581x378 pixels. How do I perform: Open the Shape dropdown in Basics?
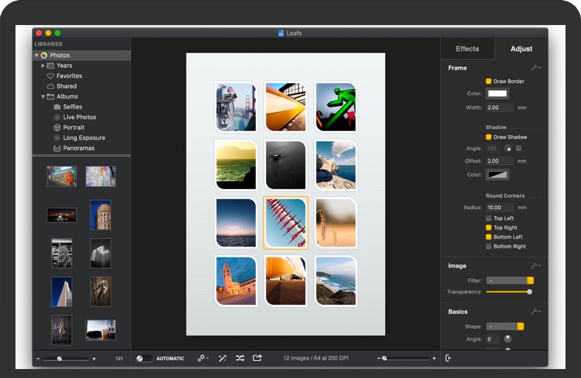pyautogui.click(x=505, y=326)
